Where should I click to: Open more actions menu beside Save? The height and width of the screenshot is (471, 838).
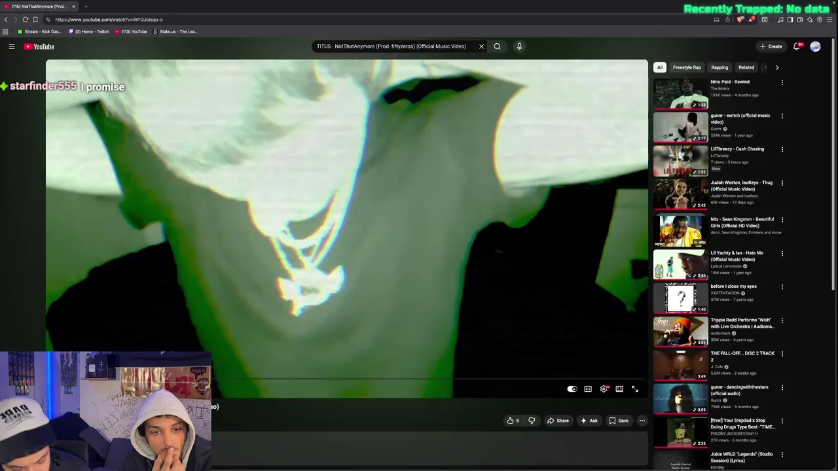click(x=642, y=421)
